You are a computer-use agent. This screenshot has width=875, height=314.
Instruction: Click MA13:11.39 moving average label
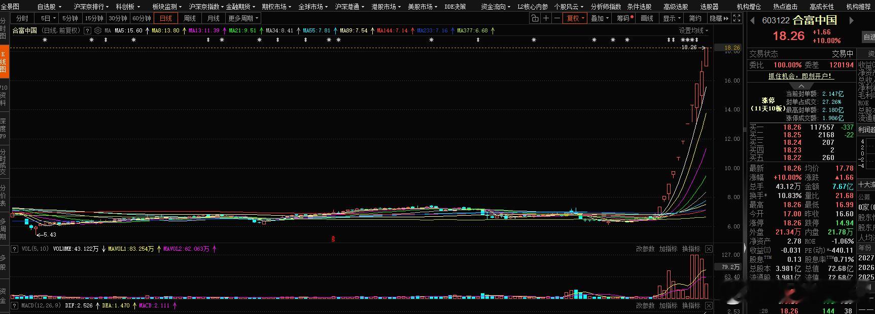point(204,30)
